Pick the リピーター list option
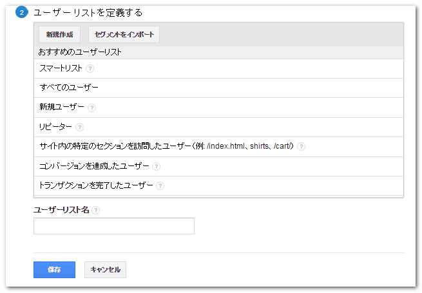 [55, 128]
